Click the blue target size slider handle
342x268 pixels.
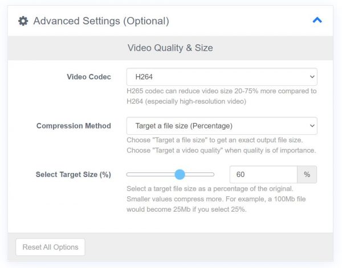180,174
